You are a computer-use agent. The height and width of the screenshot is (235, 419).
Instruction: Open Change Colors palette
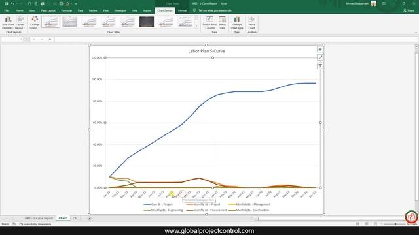point(35,23)
